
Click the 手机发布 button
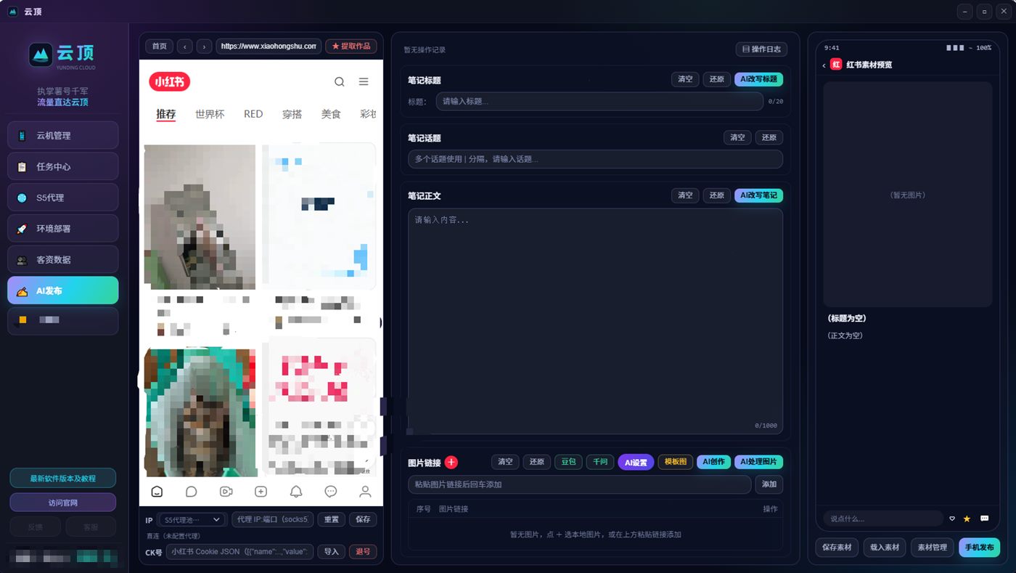tap(980, 548)
